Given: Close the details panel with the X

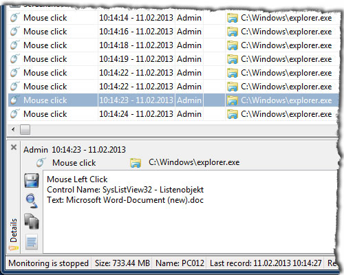Looking at the screenshot, I should (x=14, y=147).
